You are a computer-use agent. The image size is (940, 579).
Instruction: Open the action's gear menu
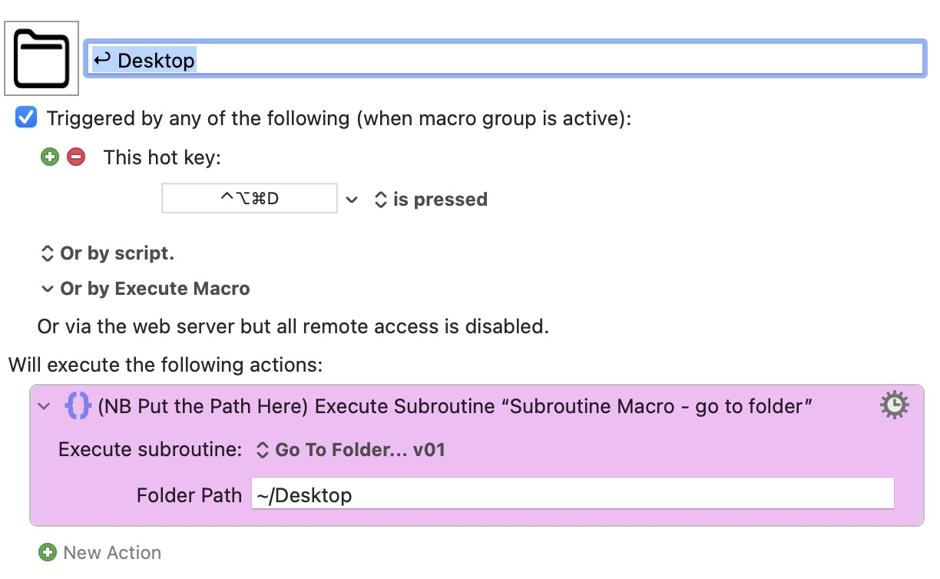(x=893, y=405)
